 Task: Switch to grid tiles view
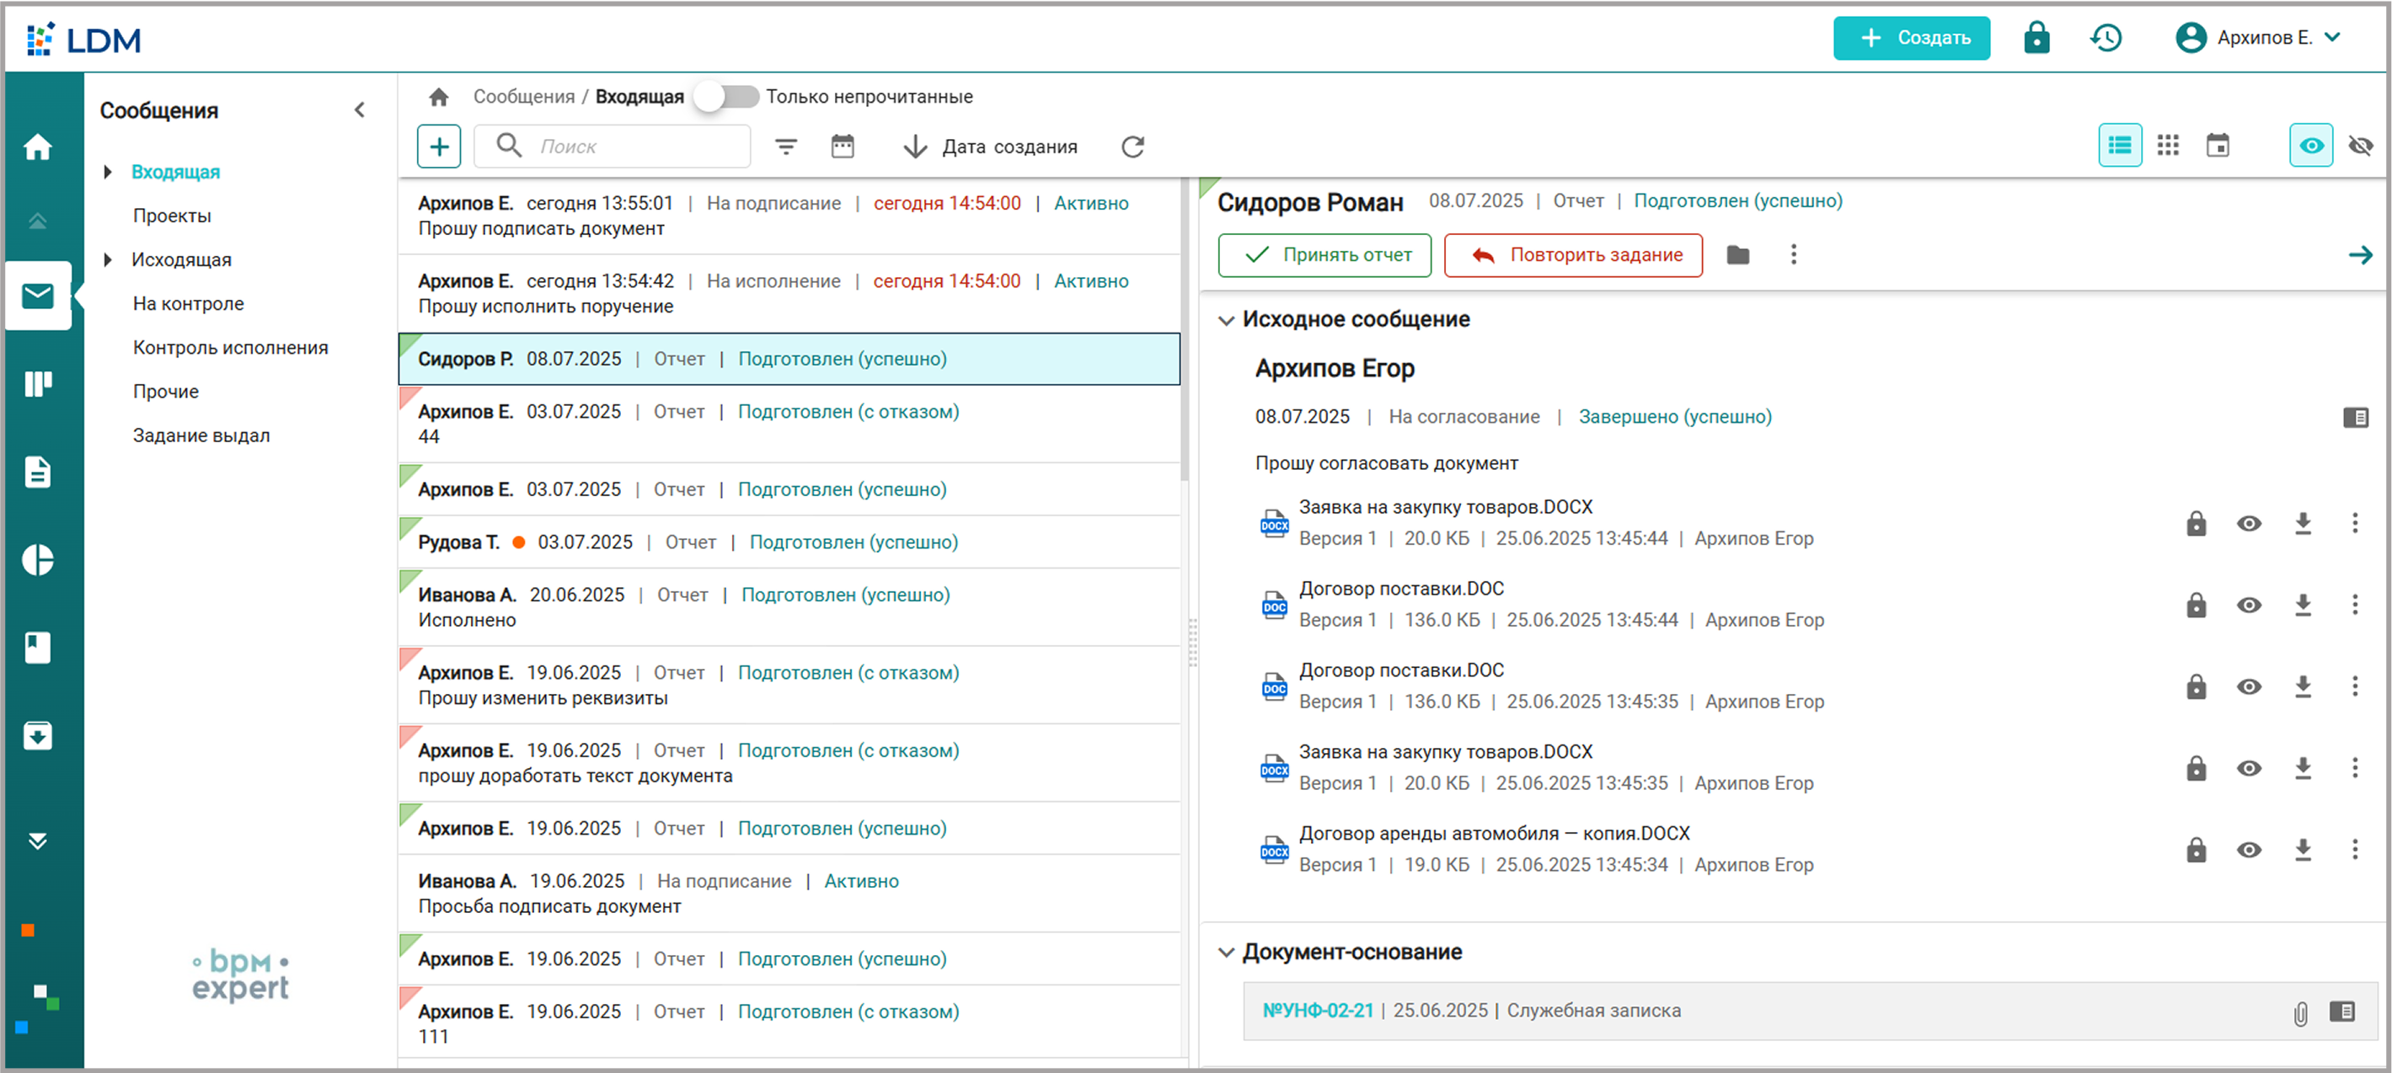pyautogui.click(x=2168, y=145)
